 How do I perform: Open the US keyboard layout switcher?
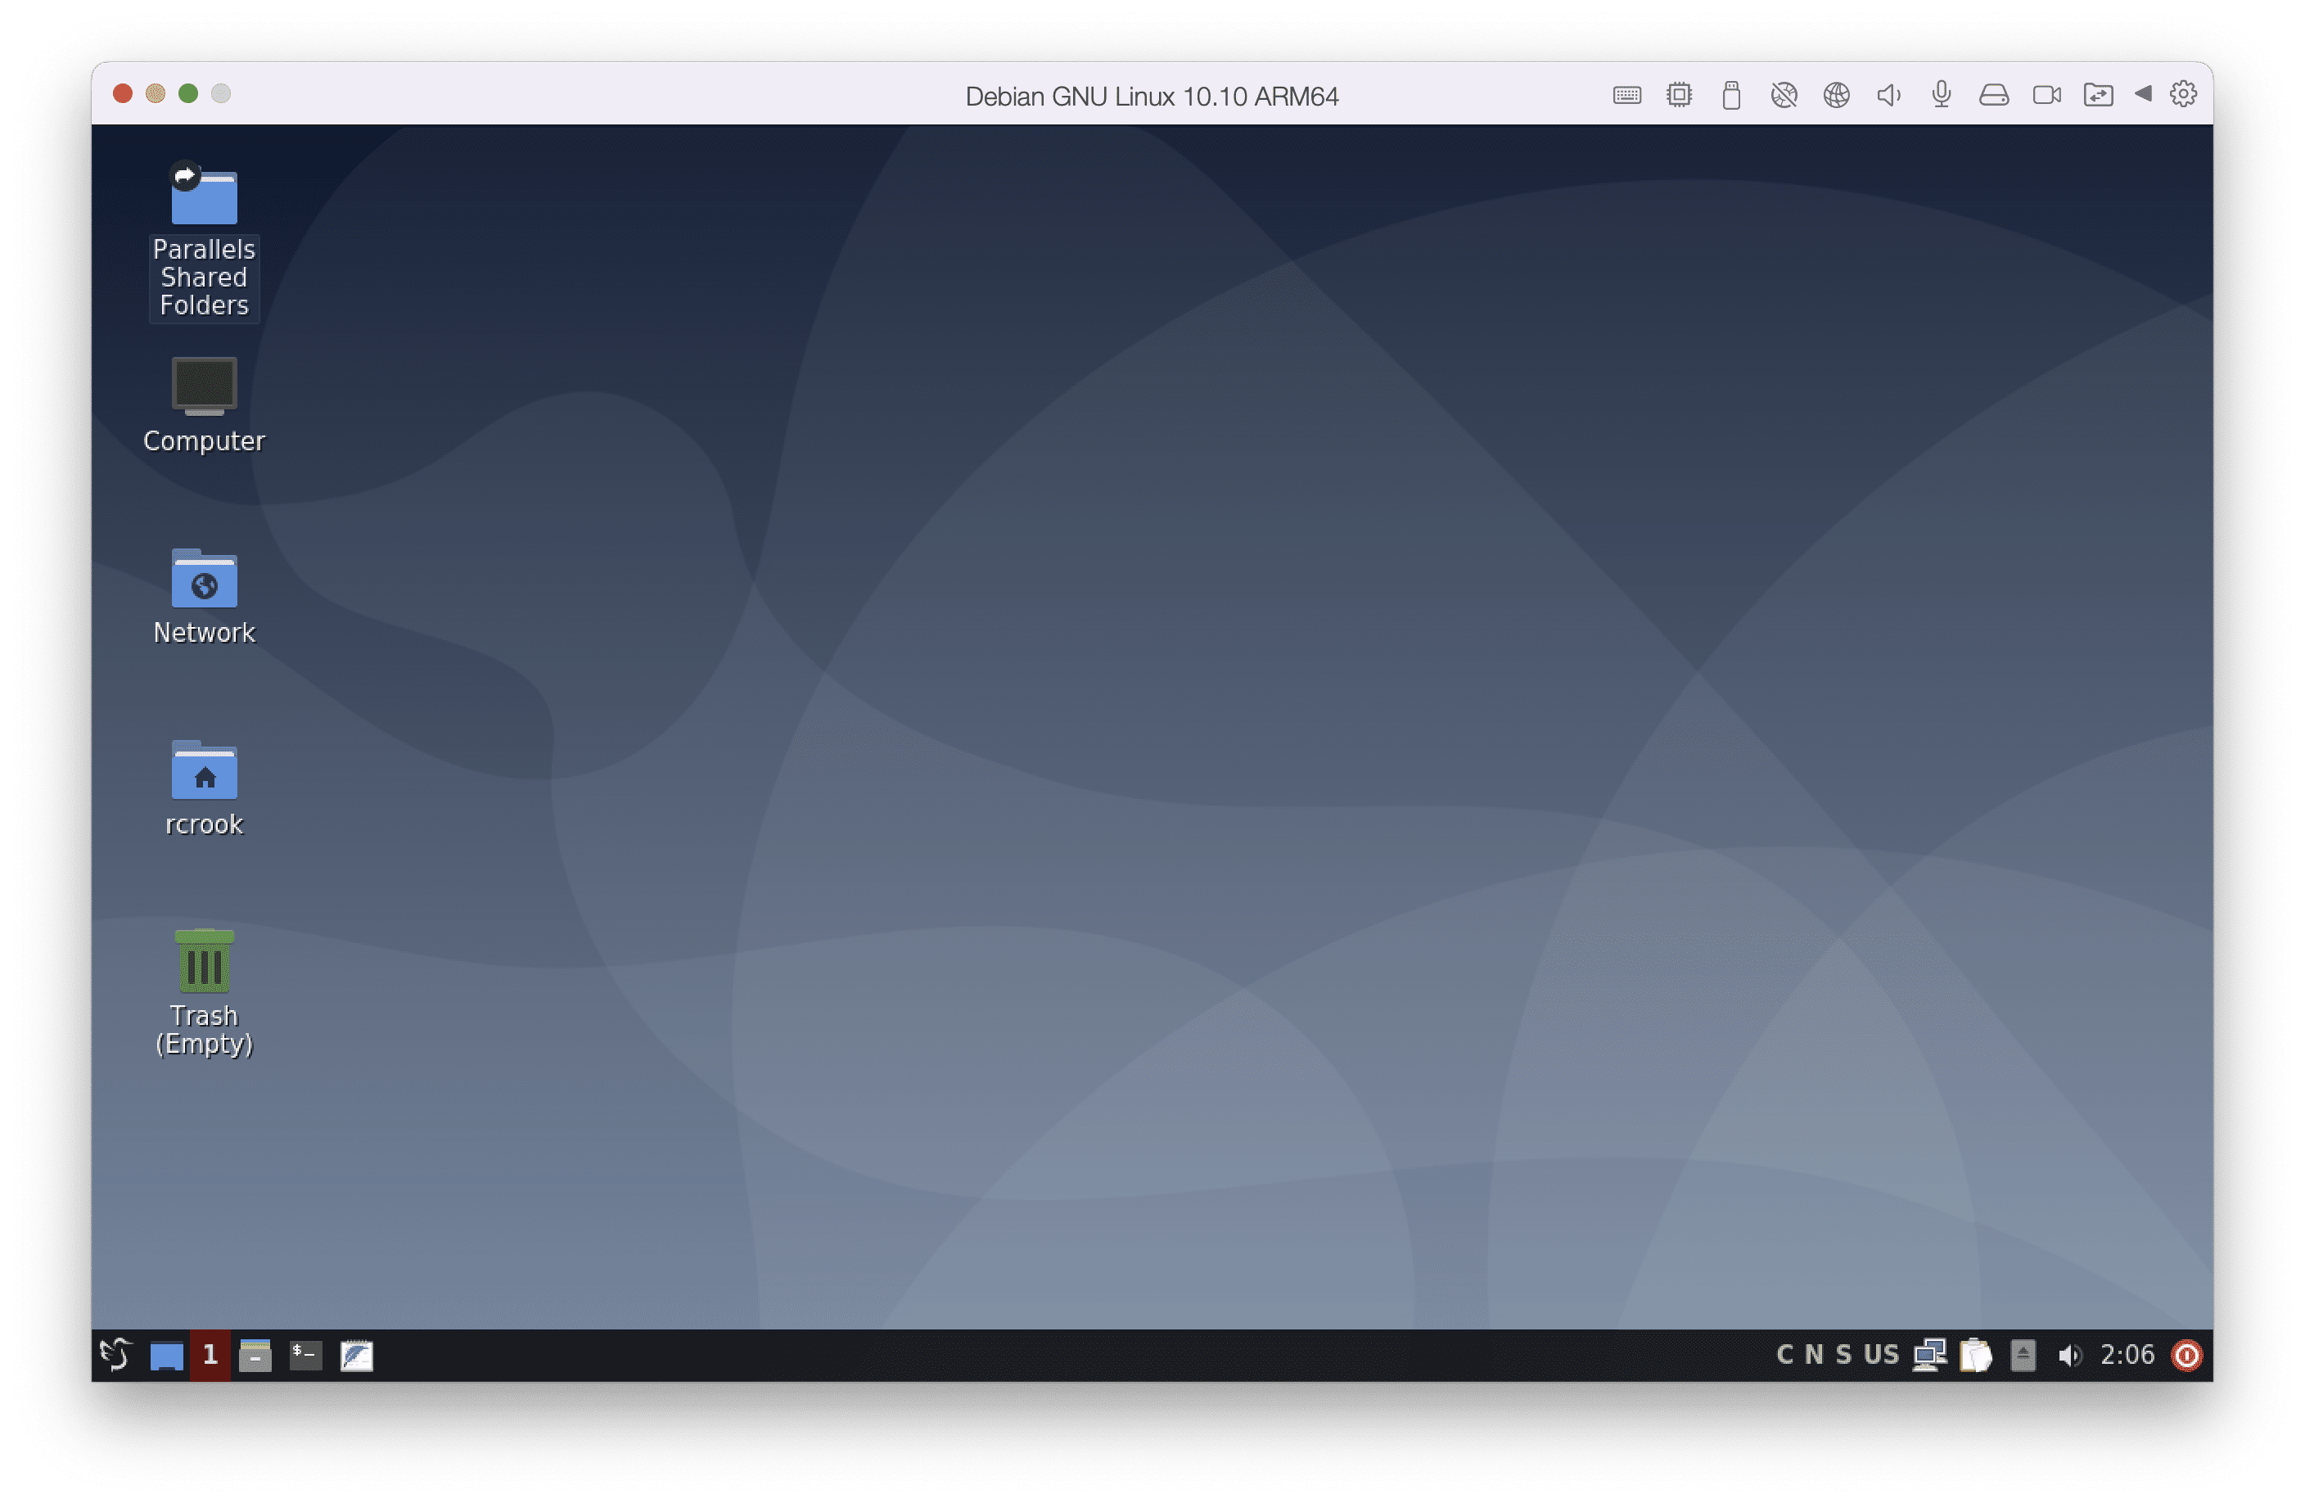(1882, 1355)
